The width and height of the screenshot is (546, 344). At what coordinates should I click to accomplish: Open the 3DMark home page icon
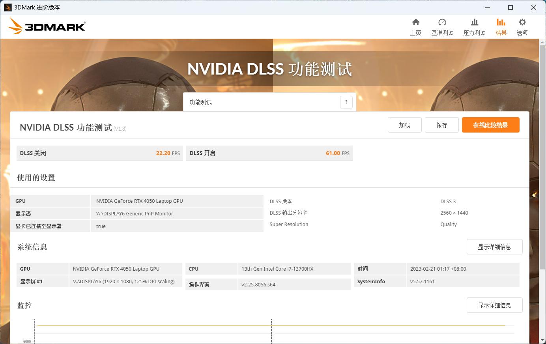(x=416, y=26)
